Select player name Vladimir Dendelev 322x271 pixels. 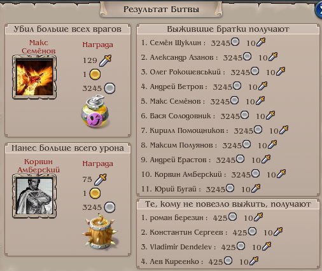click(x=181, y=247)
